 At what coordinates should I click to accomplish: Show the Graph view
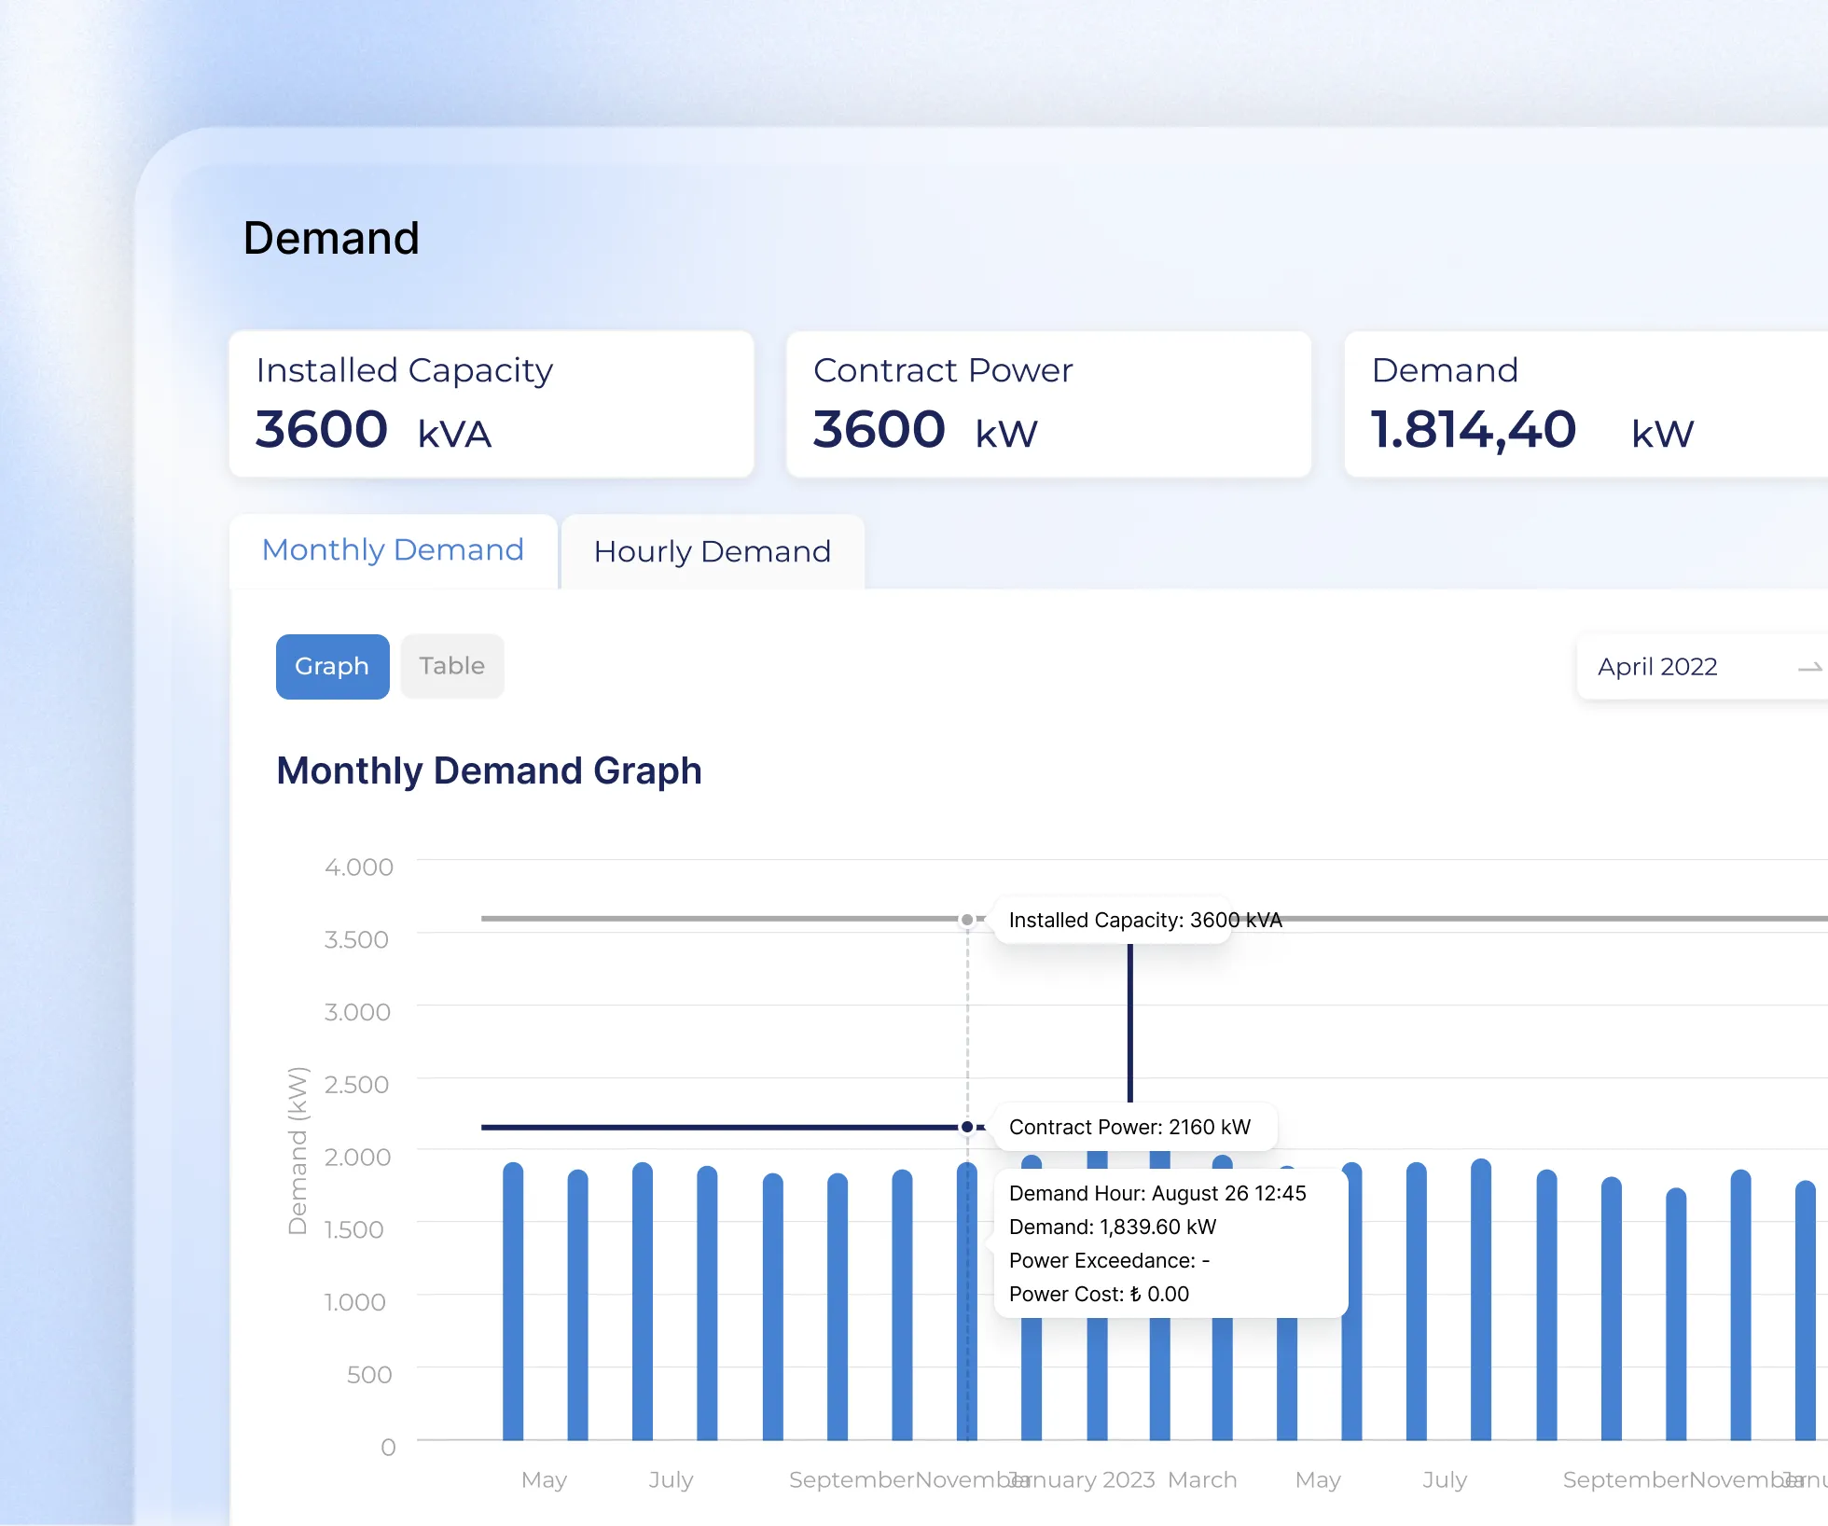coord(332,666)
